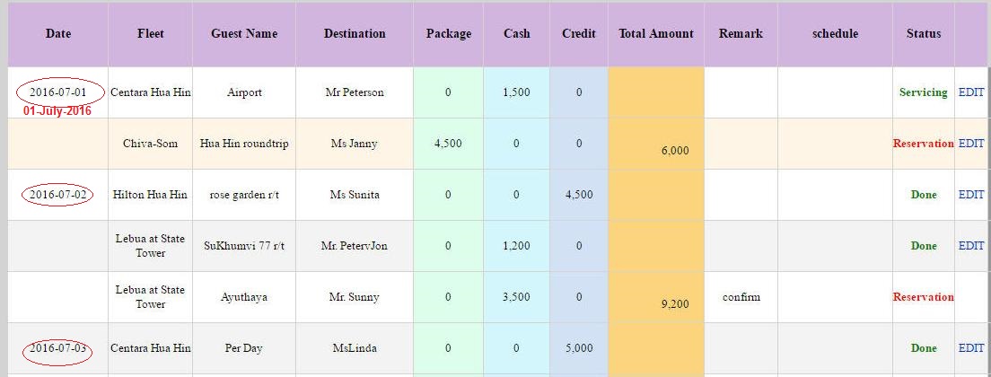
Task: Select the circled date 2016-07-01
Action: [x=58, y=92]
